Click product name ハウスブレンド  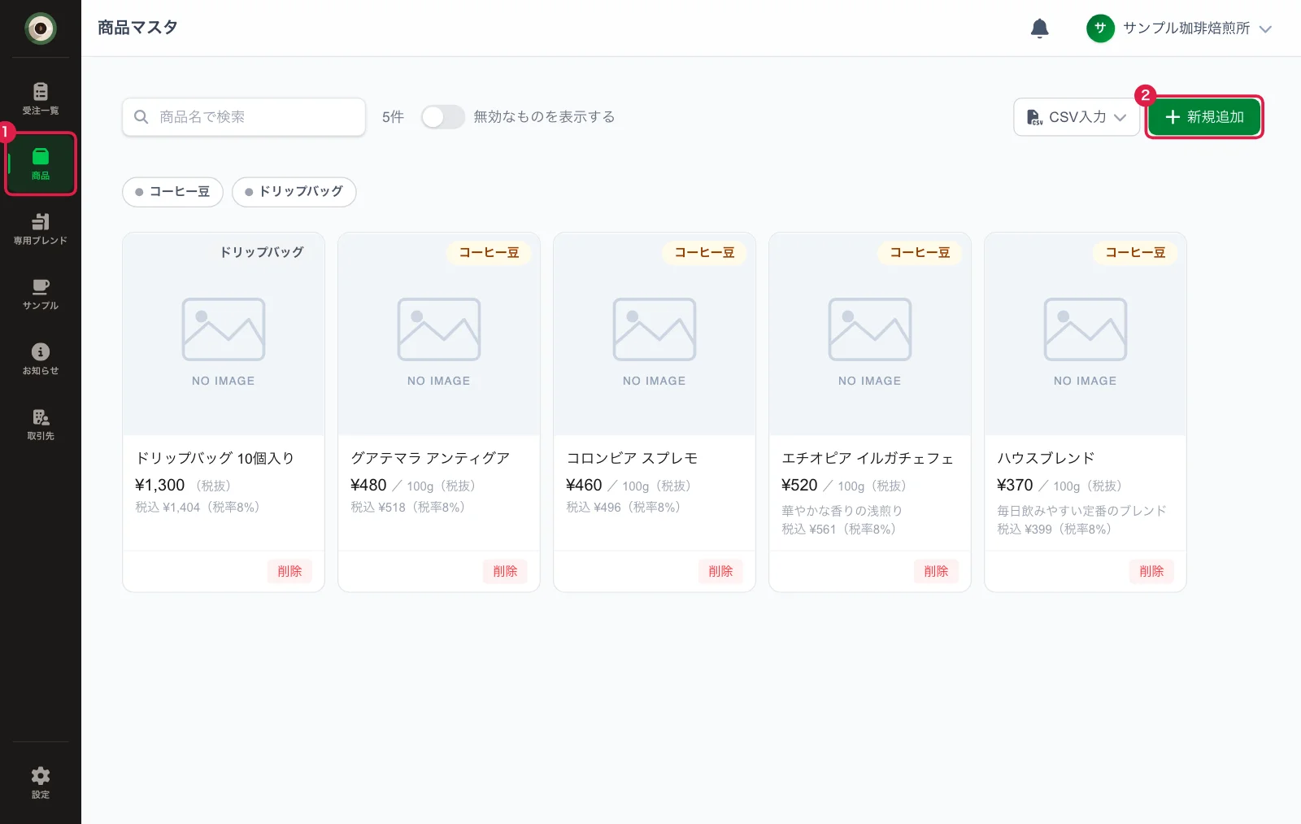1046,458
